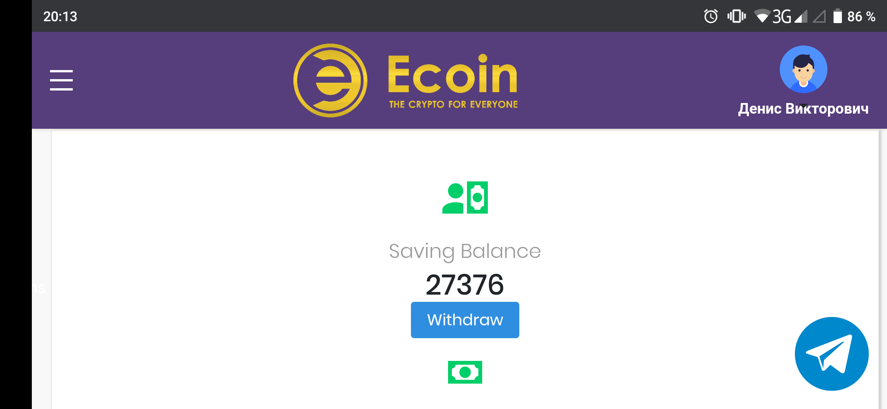Tap the 20:13 clock in status bar

[x=60, y=16]
